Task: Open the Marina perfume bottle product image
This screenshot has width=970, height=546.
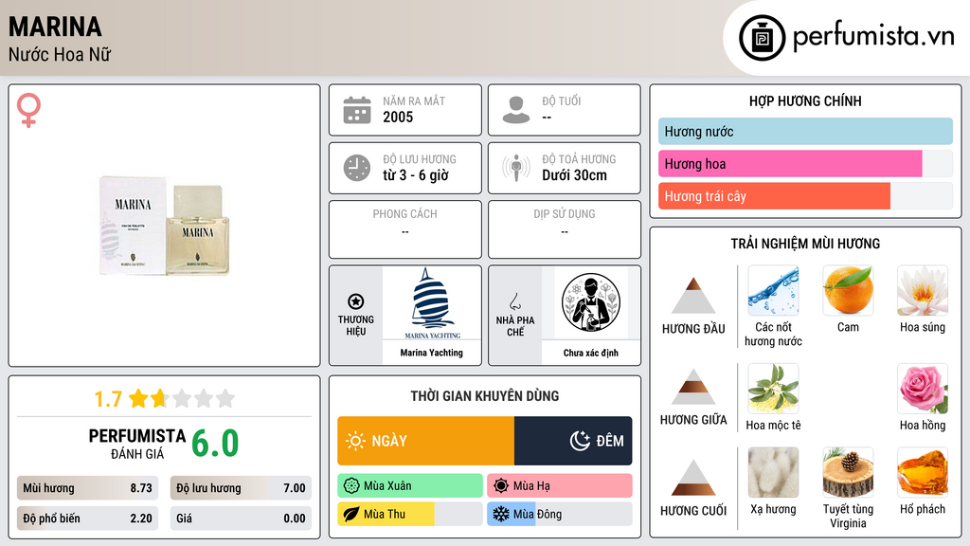Action: pos(165,226)
